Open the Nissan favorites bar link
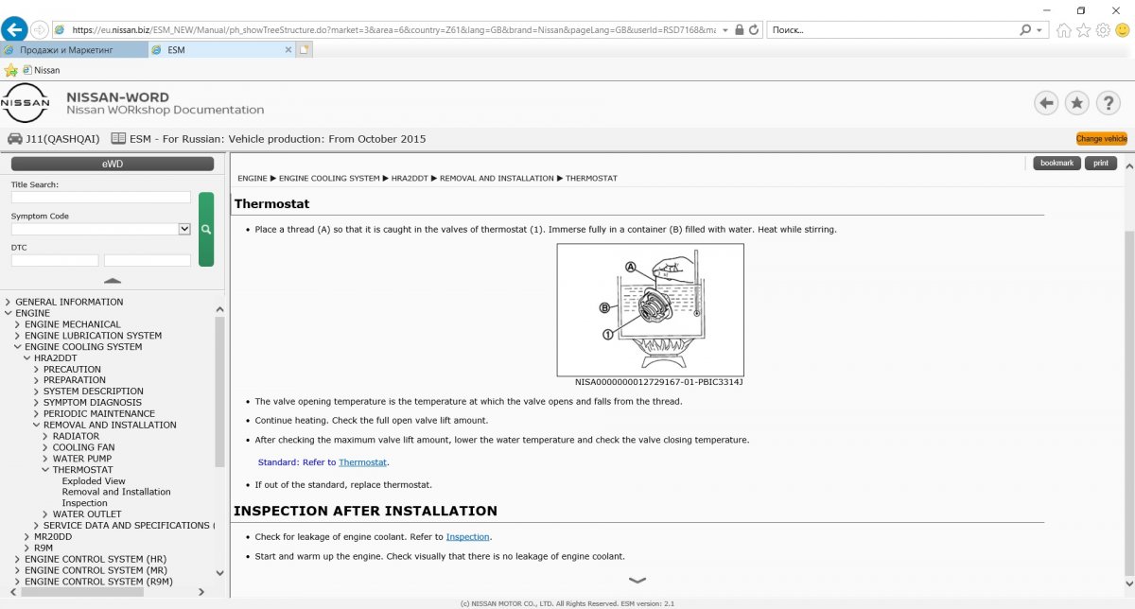The height and width of the screenshot is (609, 1135). (42, 70)
